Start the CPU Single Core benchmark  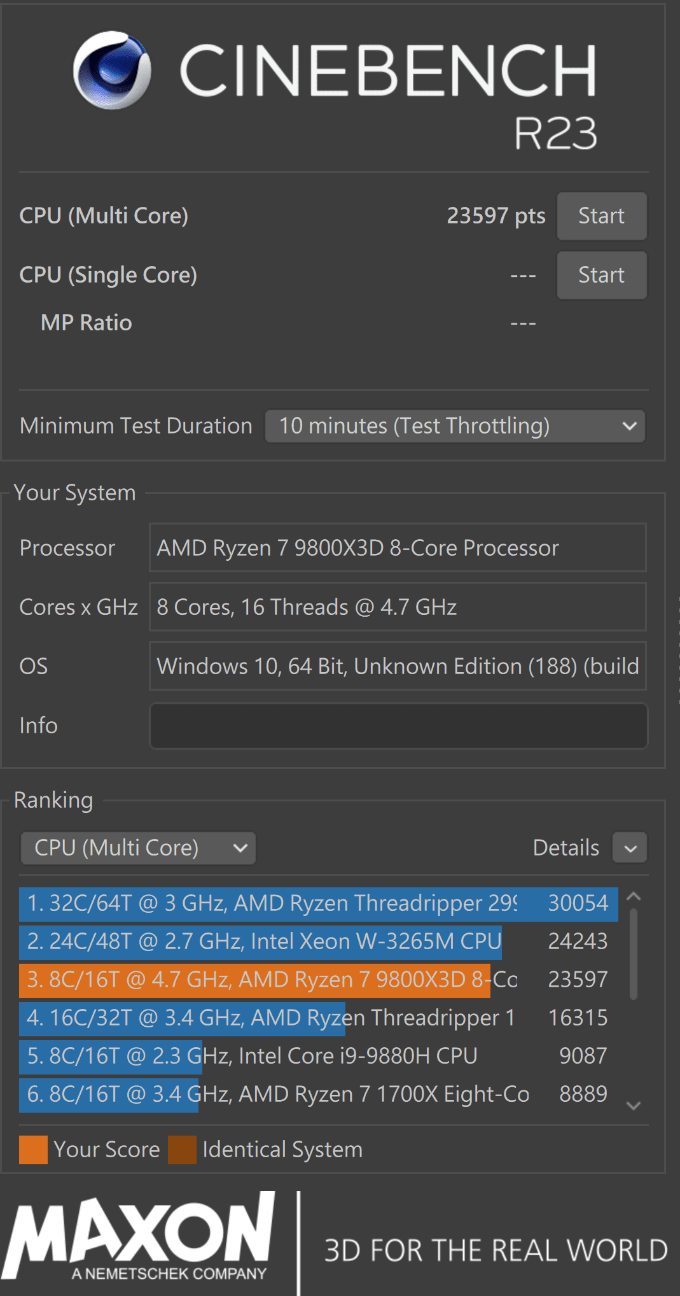(x=600, y=275)
